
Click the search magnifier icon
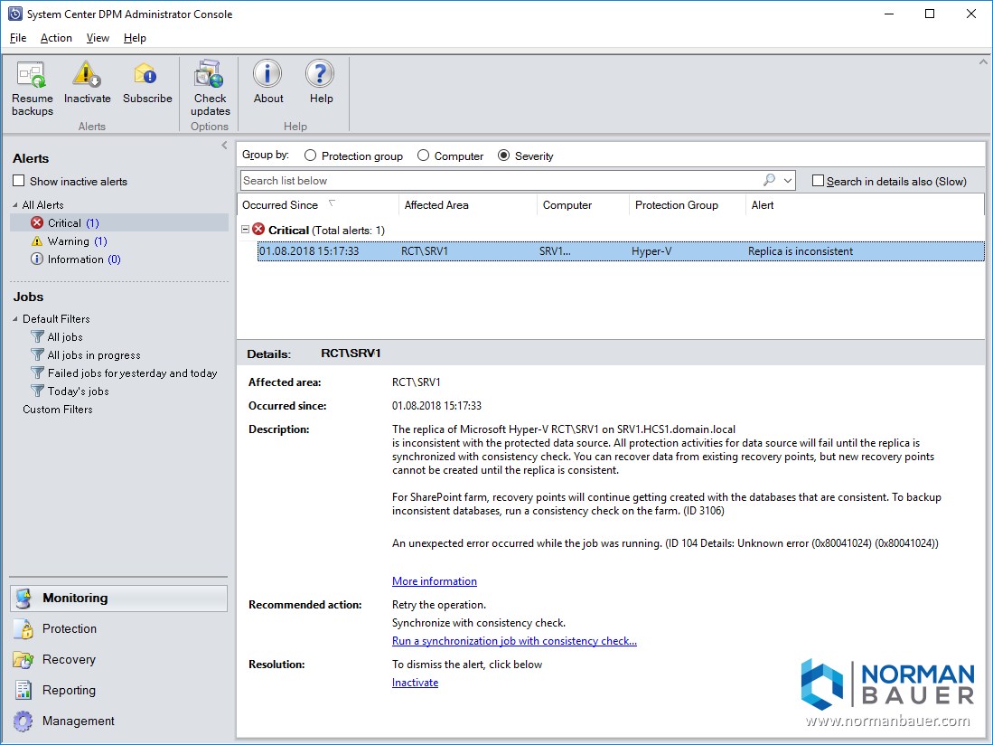(x=769, y=180)
